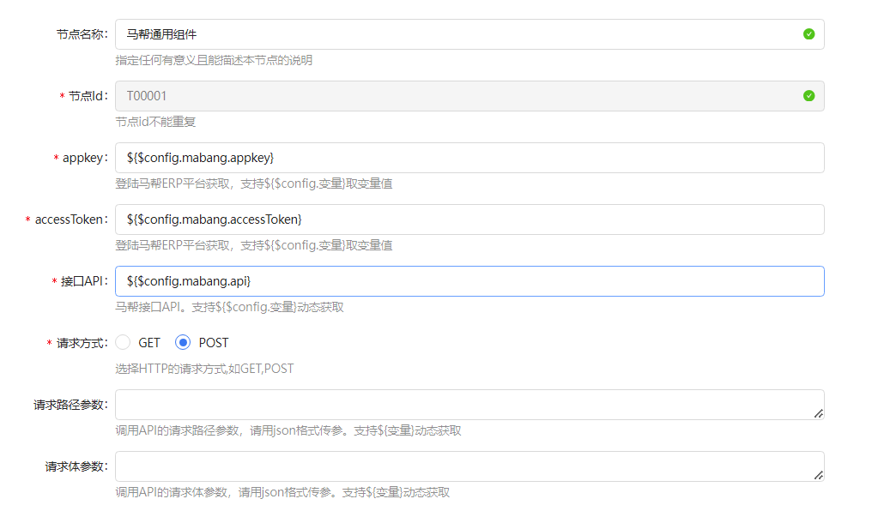Click inside the 请求体参数 text area
872x511 pixels.
(463, 466)
